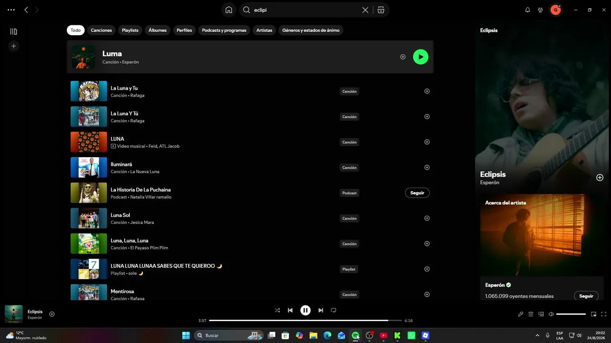Add Eclipsis to liked songs in the right panel
Image resolution: width=611 pixels, height=343 pixels.
pyautogui.click(x=600, y=178)
